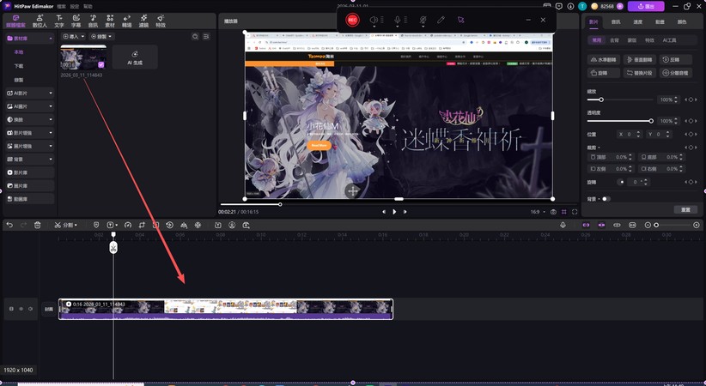The height and width of the screenshot is (386, 706).
Task: Zoom in the timeline with plus icon
Action: tap(696, 225)
